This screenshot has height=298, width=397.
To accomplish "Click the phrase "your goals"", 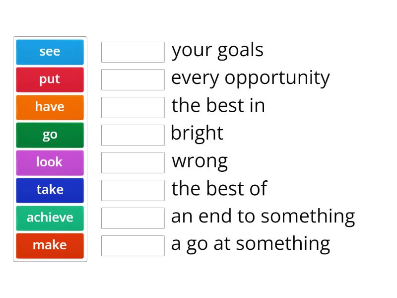I will pos(217,50).
